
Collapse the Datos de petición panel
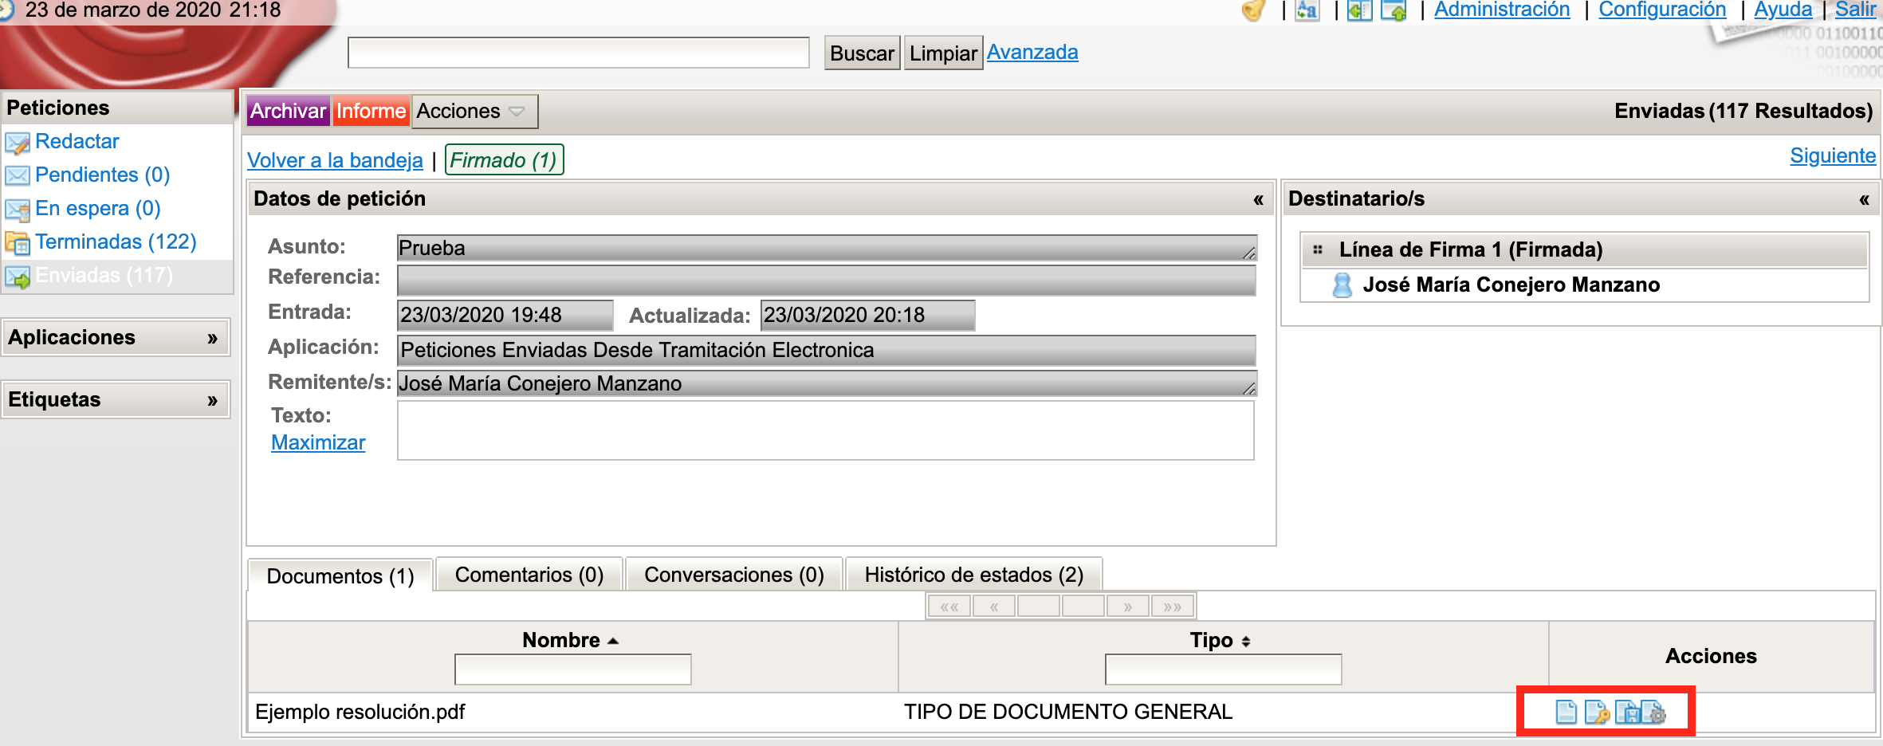coord(1258,199)
